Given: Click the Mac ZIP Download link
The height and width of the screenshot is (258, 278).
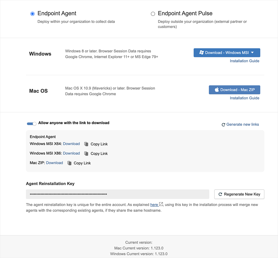Looking at the screenshot, I should (54, 163).
